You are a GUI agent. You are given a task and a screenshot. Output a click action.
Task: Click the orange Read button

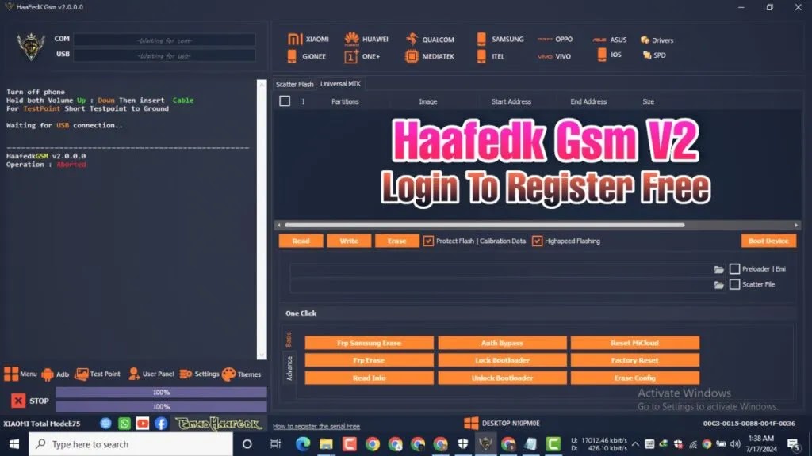click(301, 241)
